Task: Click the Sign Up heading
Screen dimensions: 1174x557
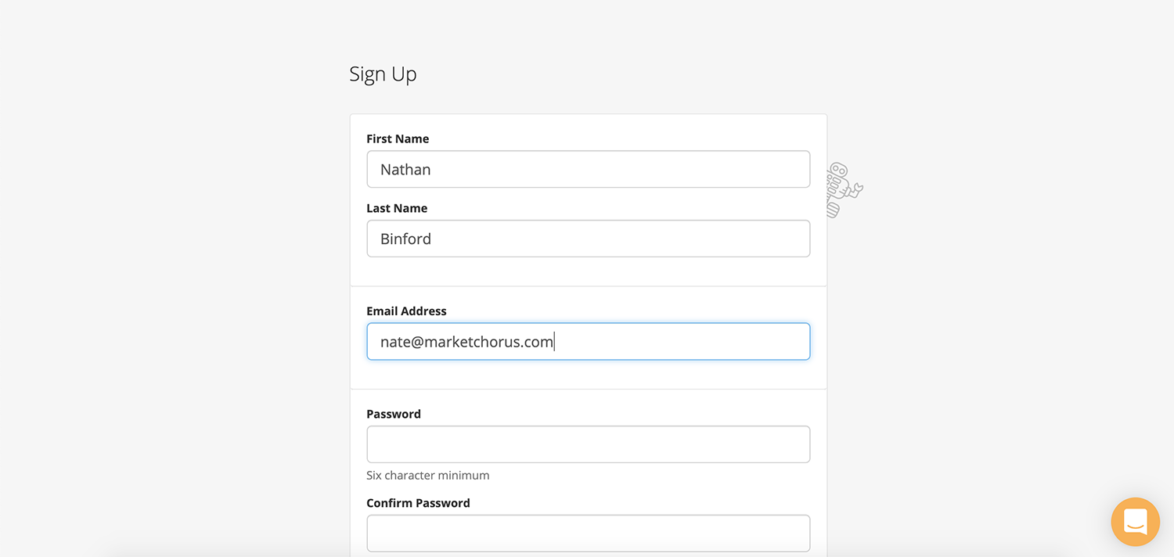Action: [x=383, y=74]
